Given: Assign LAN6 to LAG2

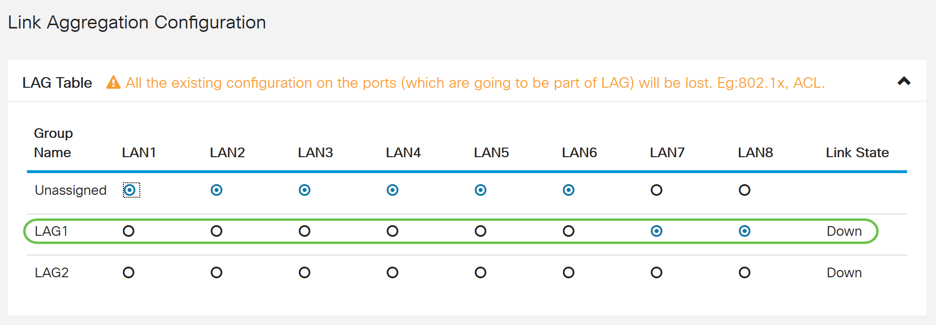Looking at the screenshot, I should pyautogui.click(x=568, y=272).
